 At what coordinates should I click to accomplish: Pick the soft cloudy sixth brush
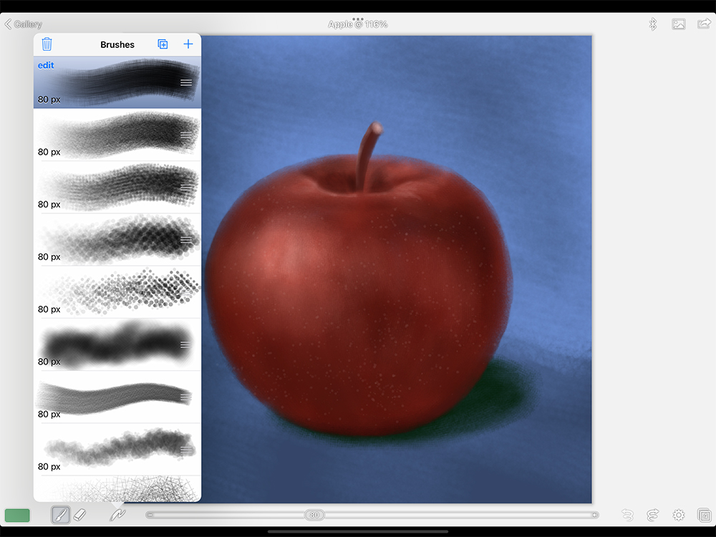point(117,344)
